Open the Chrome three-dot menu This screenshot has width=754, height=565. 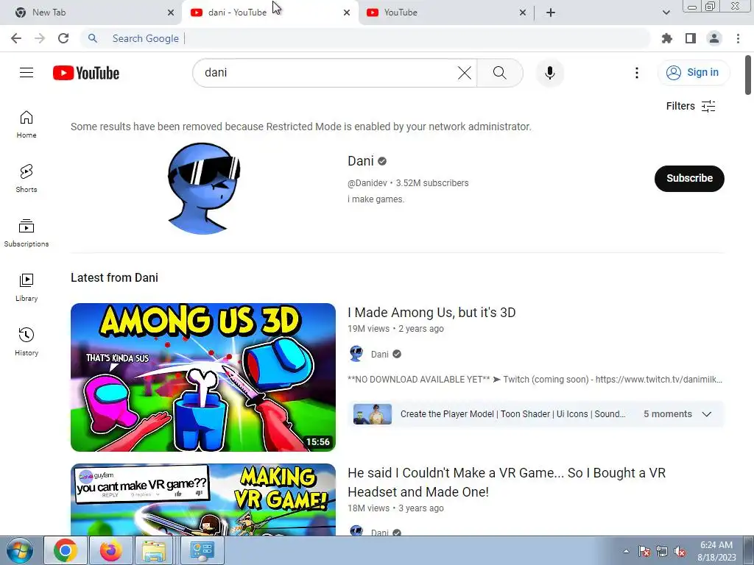tap(738, 38)
